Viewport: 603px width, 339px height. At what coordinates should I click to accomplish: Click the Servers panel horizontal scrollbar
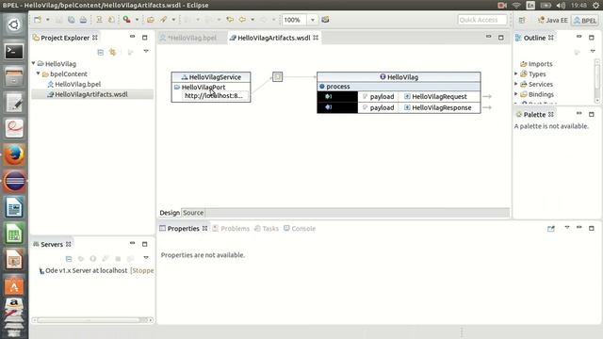click(x=92, y=320)
